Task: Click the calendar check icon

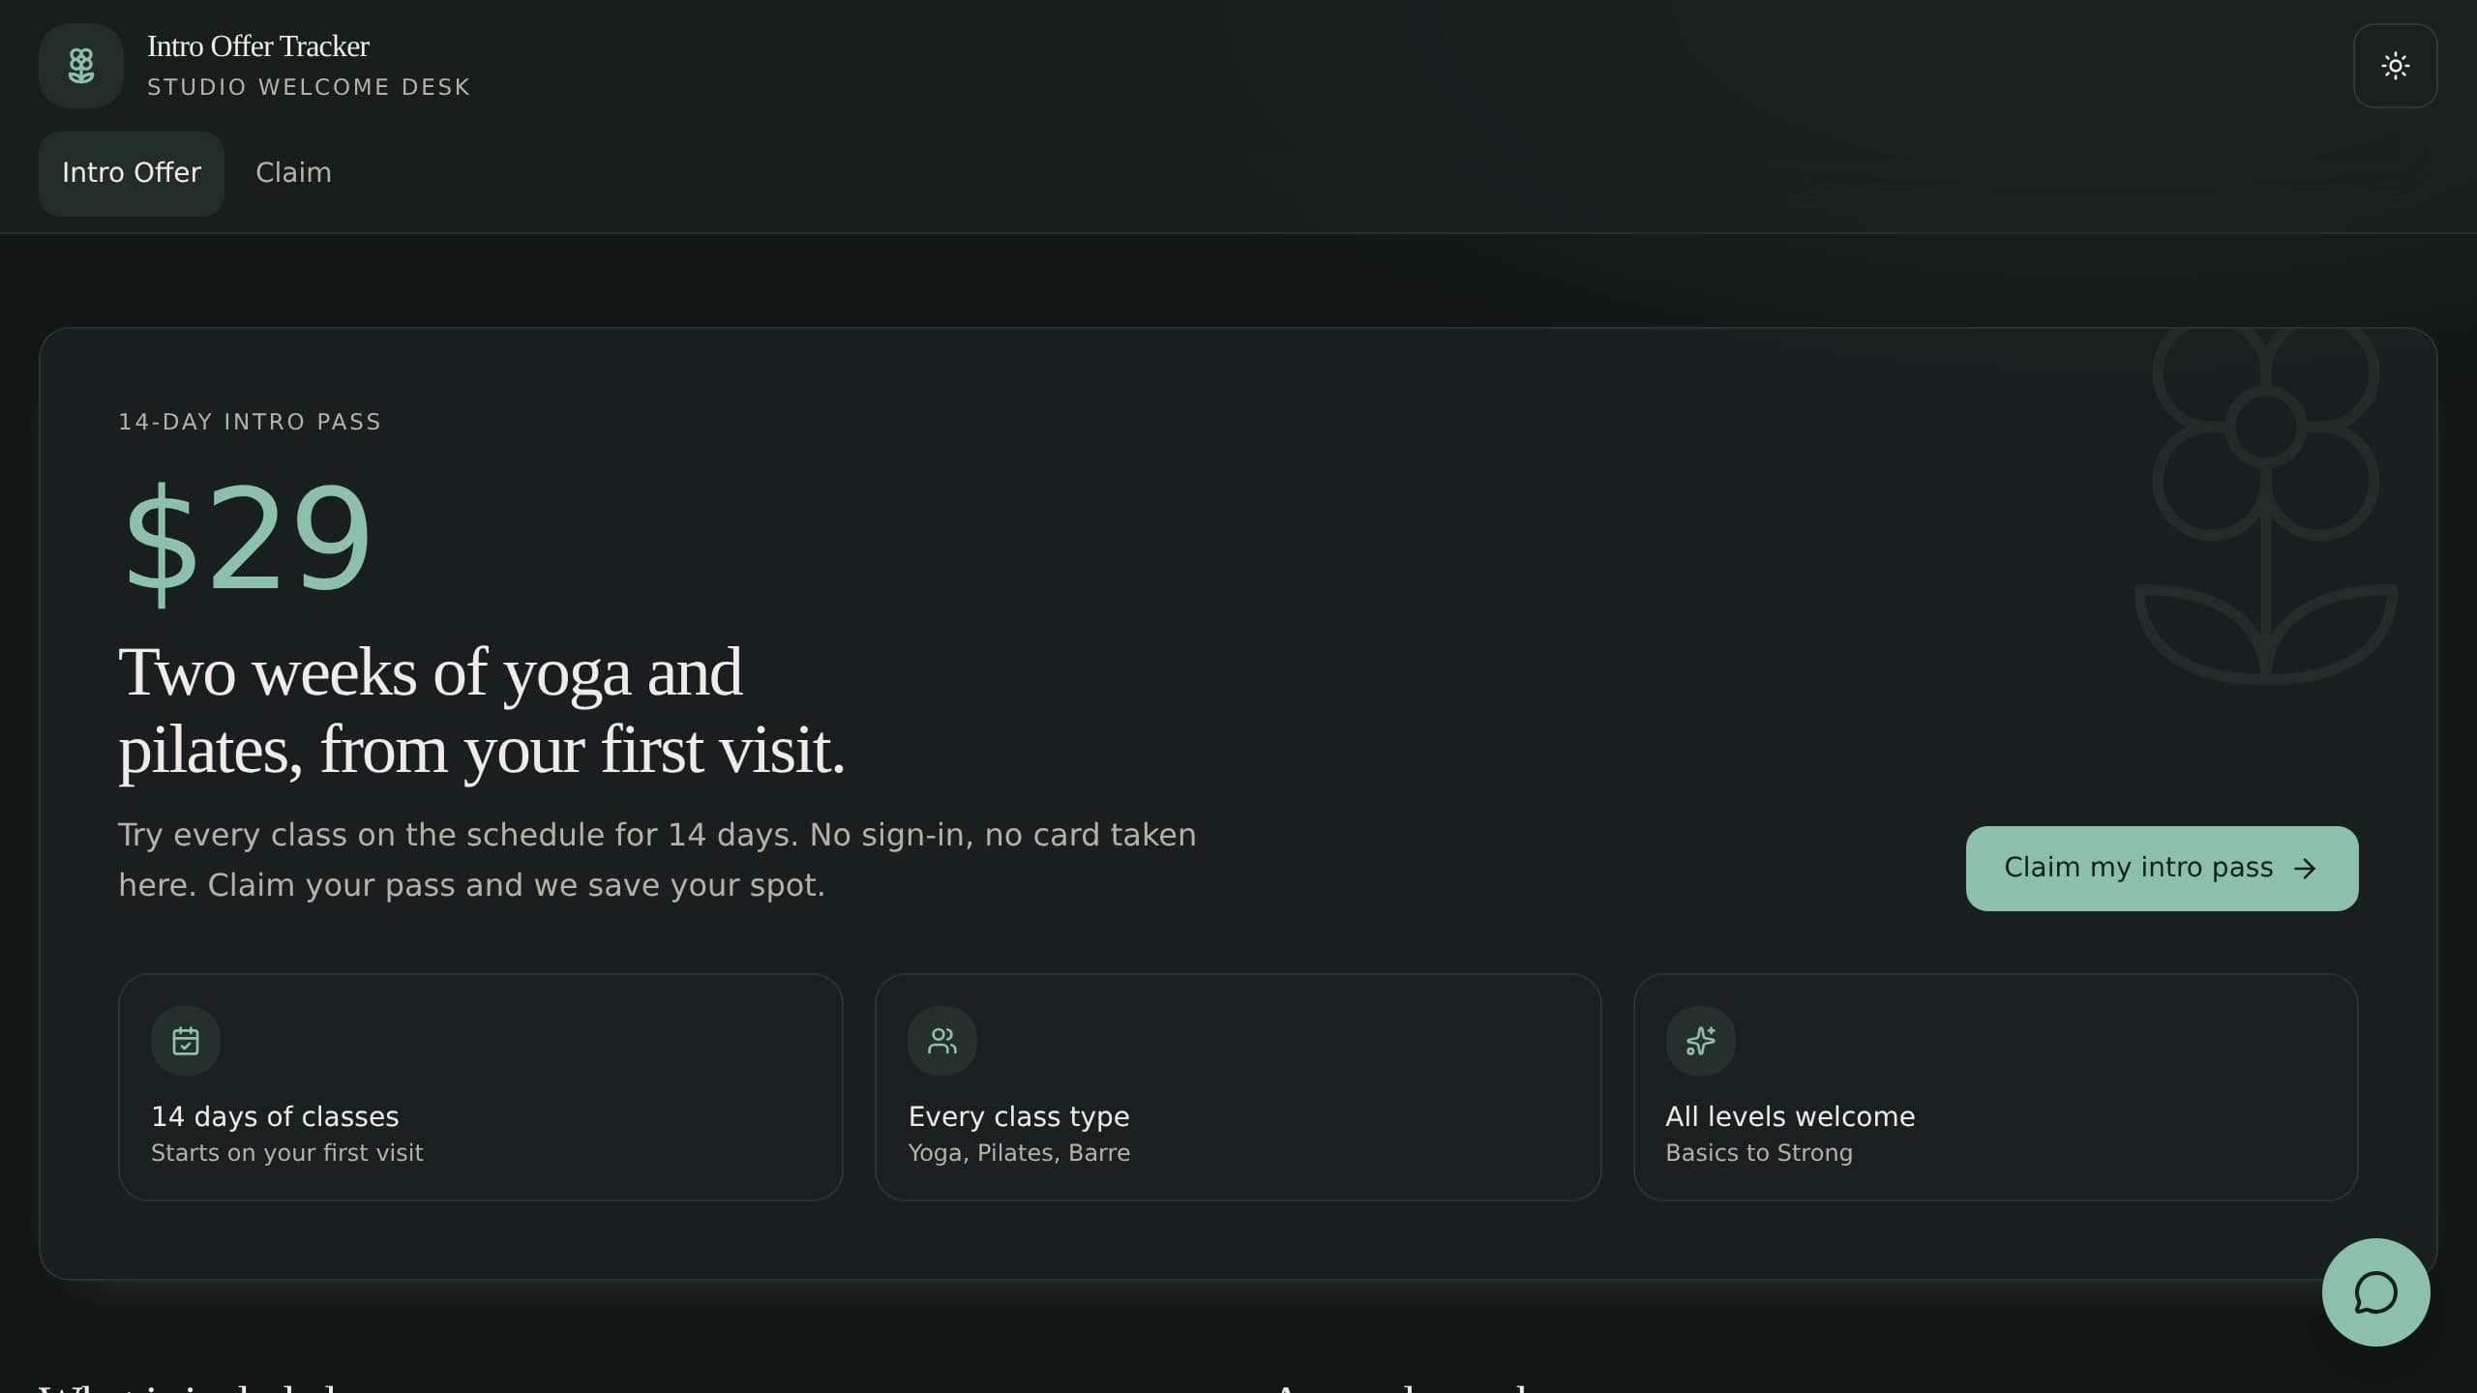Action: tap(186, 1041)
